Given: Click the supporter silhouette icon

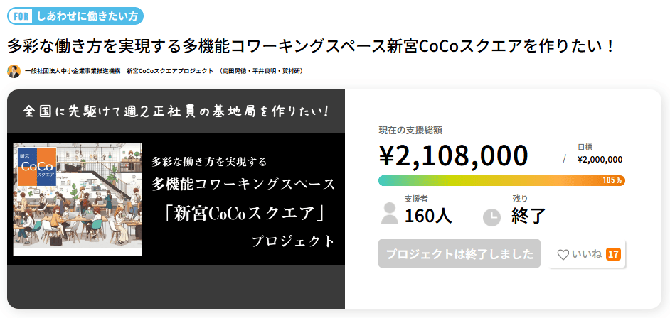Looking at the screenshot, I should [x=389, y=213].
